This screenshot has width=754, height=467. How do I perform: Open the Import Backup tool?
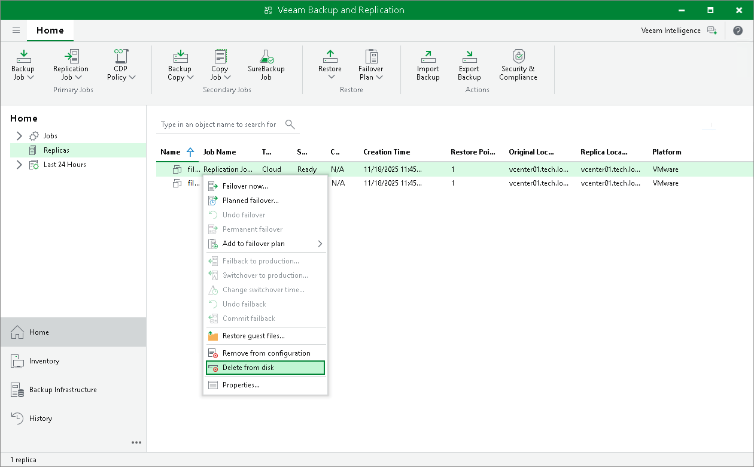[427, 64]
